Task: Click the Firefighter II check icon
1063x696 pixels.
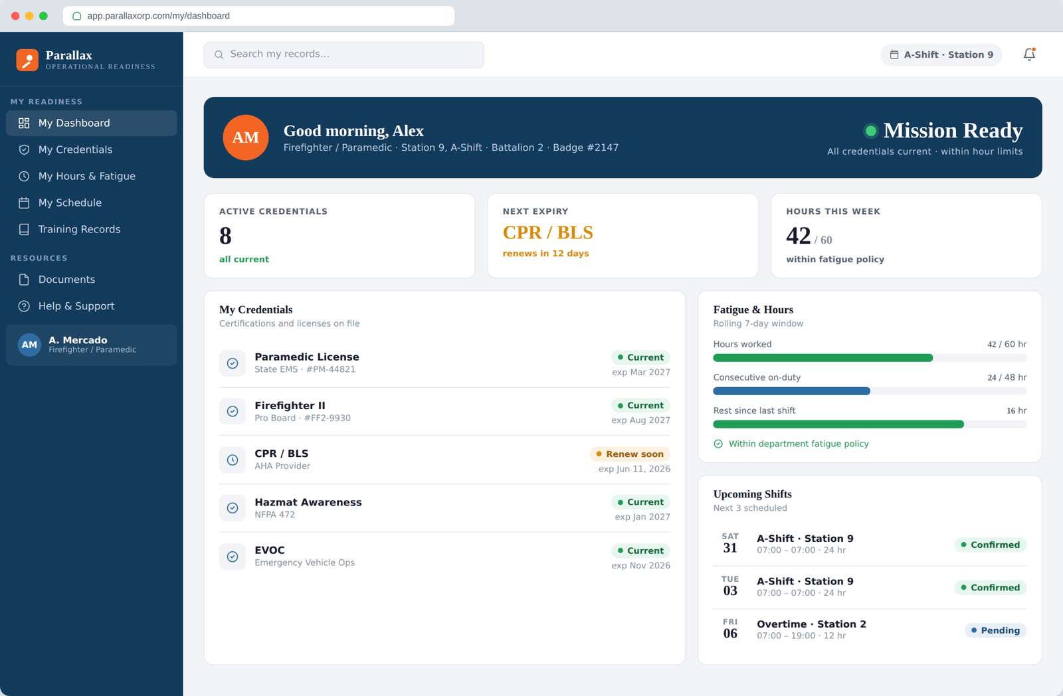Action: (233, 411)
